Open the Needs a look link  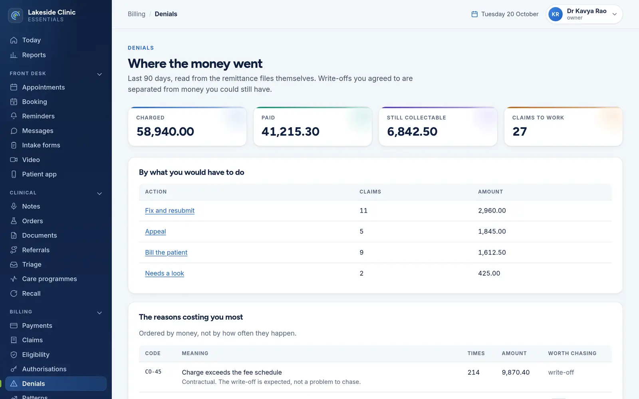[x=165, y=273]
